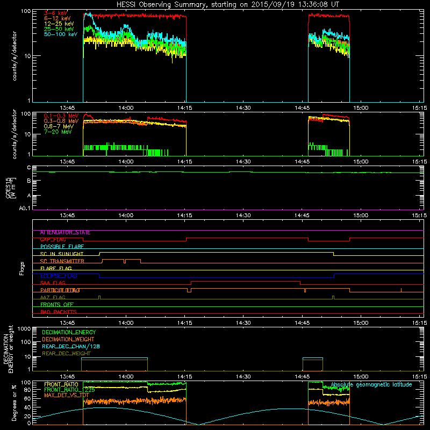Click the "12-25 keV" legend label
Image resolution: width=430 pixels, height=430 pixels.
59,24
